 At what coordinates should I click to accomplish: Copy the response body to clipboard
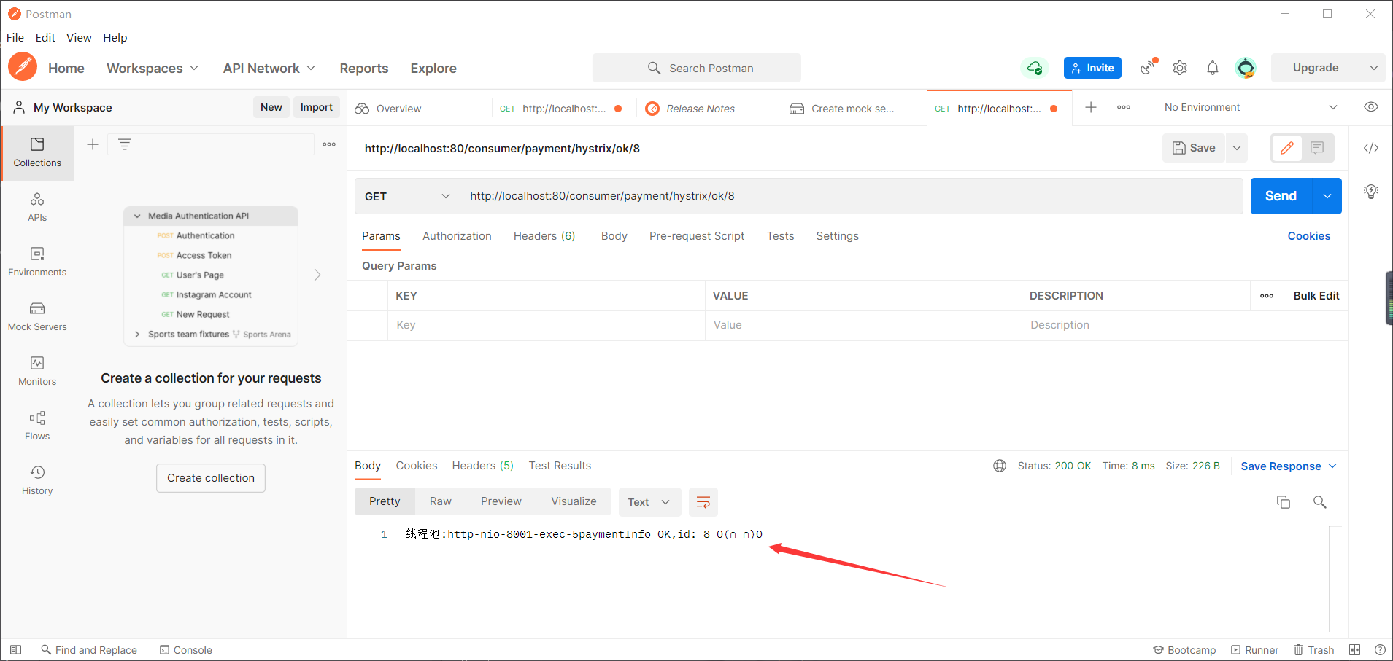pyautogui.click(x=1284, y=502)
